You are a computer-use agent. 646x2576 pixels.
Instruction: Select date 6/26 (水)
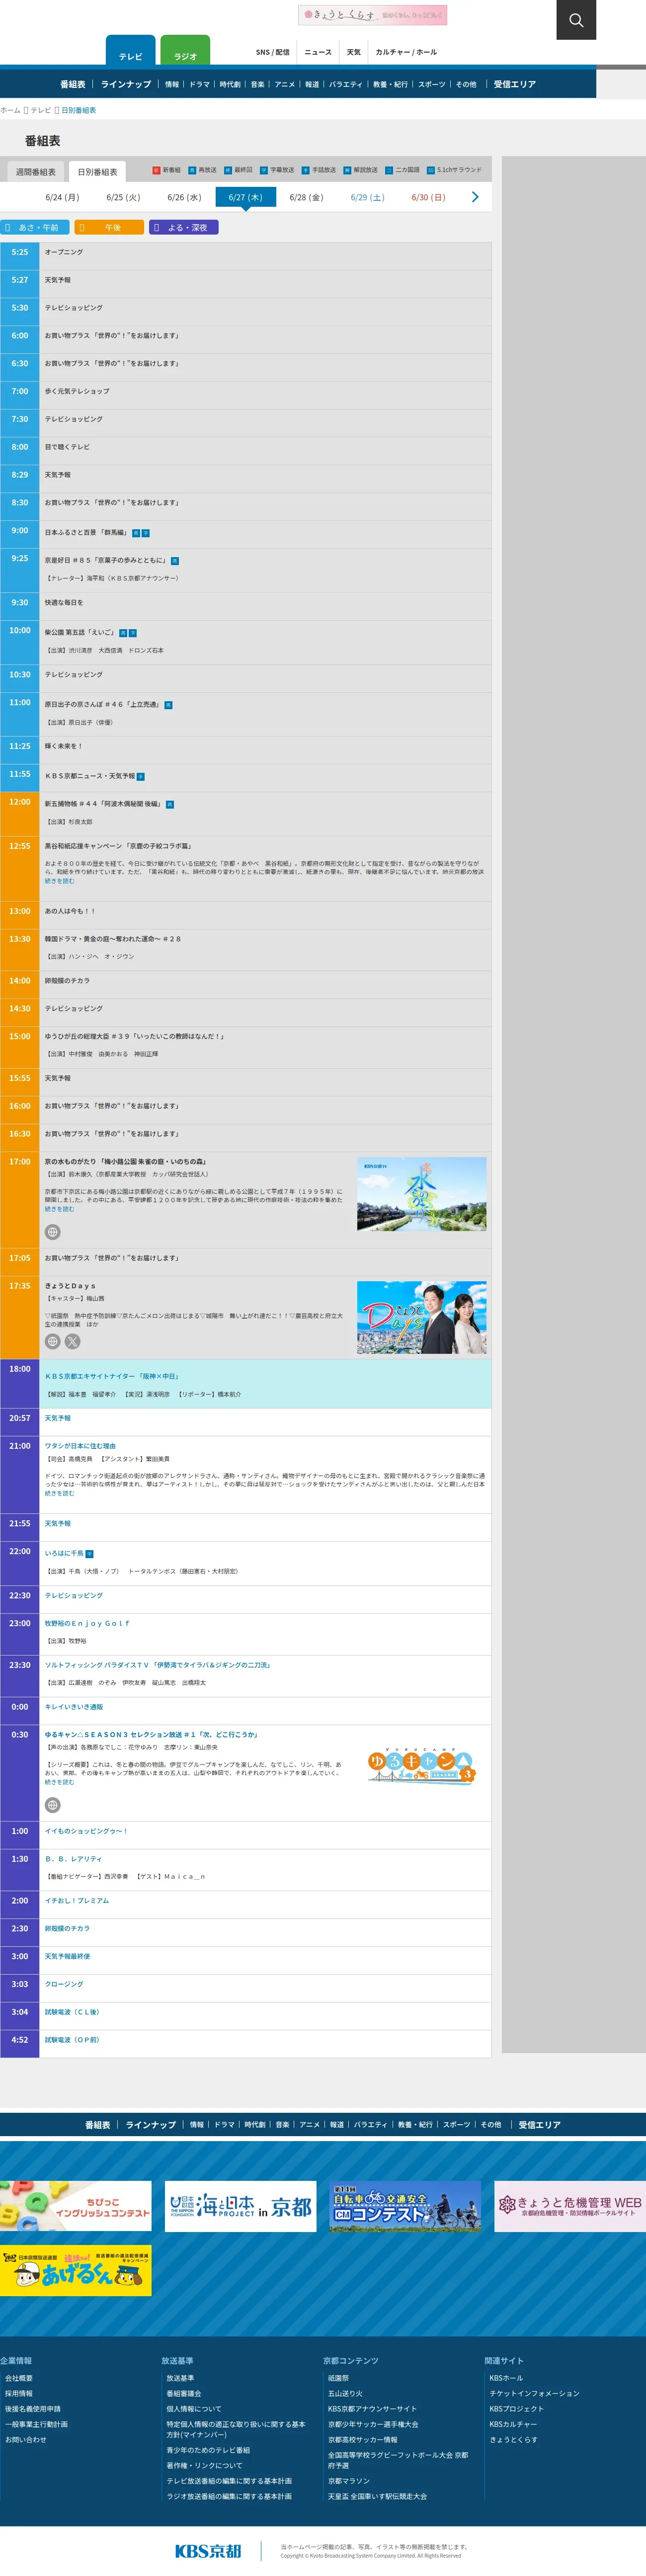point(184,197)
